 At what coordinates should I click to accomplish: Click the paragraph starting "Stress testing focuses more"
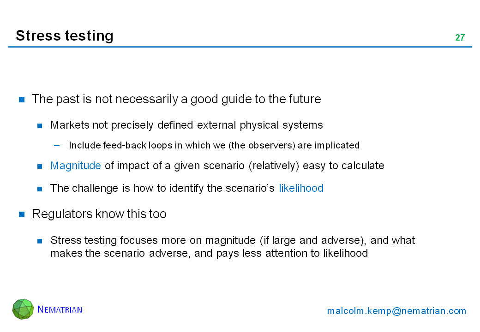tap(233, 247)
